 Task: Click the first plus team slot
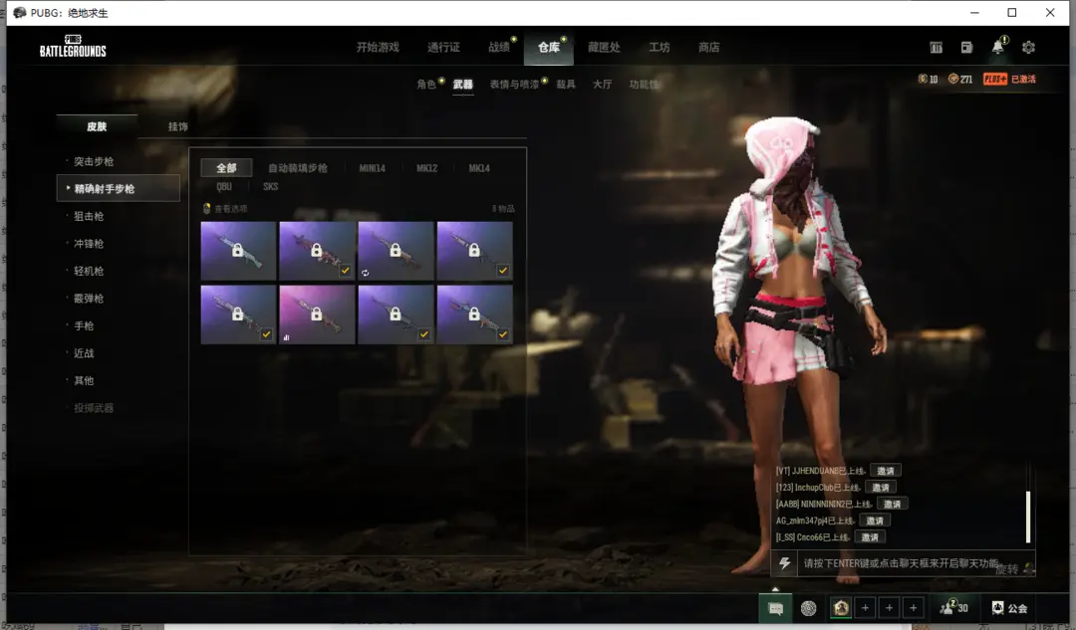coord(866,608)
